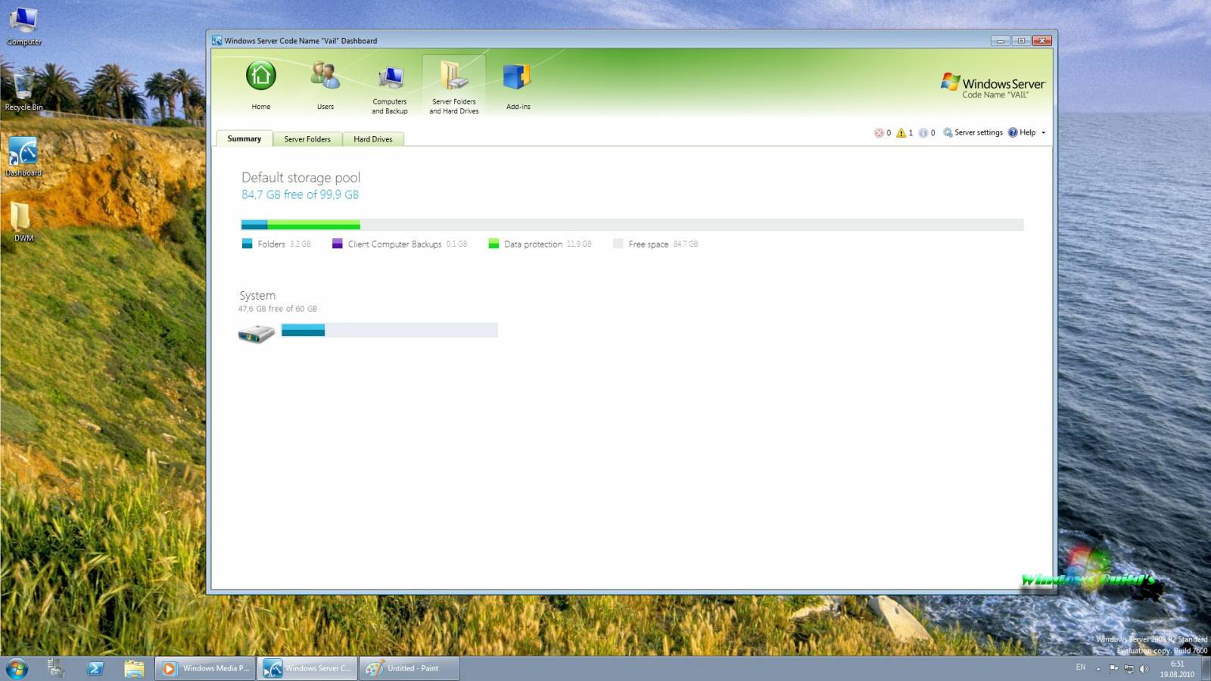Switch to the Server Folders tab
Viewport: 1211px width, 681px height.
coord(307,139)
